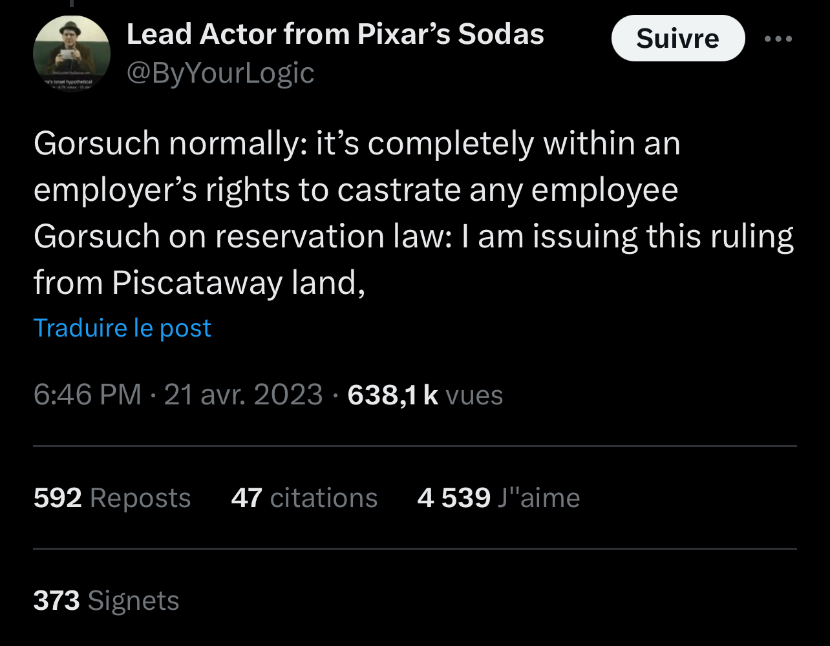This screenshot has width=830, height=646.
Task: Click display name Lead Actor from Pixar's Sodas
Action: tap(335, 34)
